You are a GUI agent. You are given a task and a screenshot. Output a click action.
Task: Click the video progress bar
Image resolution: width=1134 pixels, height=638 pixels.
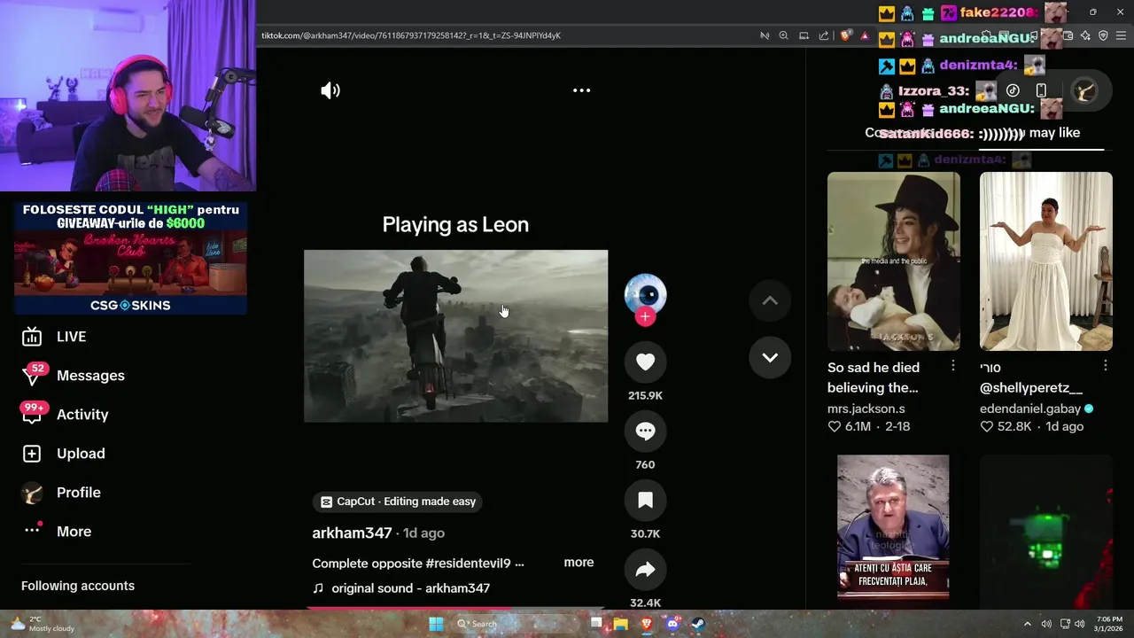456,608
